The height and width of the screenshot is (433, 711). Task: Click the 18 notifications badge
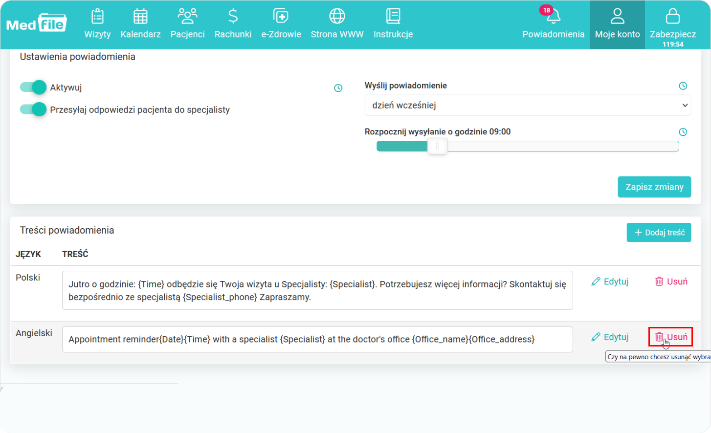click(x=546, y=10)
